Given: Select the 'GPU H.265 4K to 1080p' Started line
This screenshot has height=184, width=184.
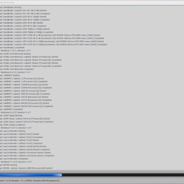Looking at the screenshot, I should click(x=52, y=41).
